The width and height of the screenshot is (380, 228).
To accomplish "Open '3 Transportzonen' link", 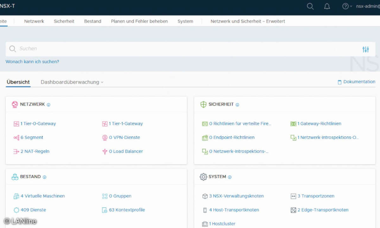I will (x=316, y=196).
